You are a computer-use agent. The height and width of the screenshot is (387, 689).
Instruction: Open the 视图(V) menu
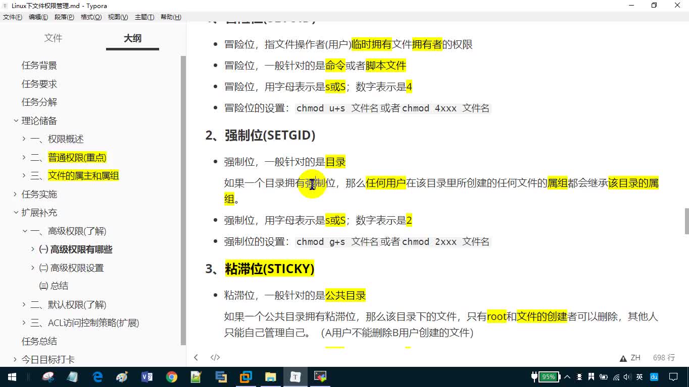(x=118, y=17)
